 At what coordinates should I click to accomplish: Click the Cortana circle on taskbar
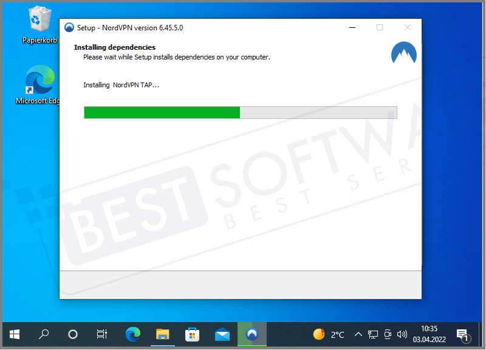[73, 334]
